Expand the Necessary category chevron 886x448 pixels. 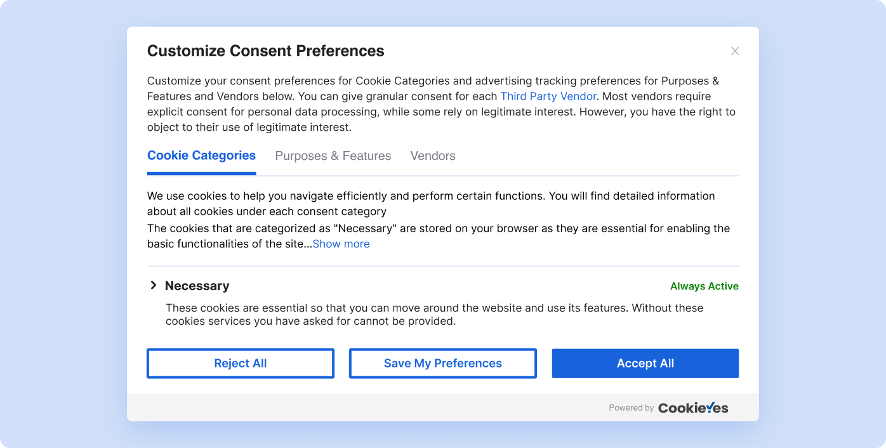(153, 286)
